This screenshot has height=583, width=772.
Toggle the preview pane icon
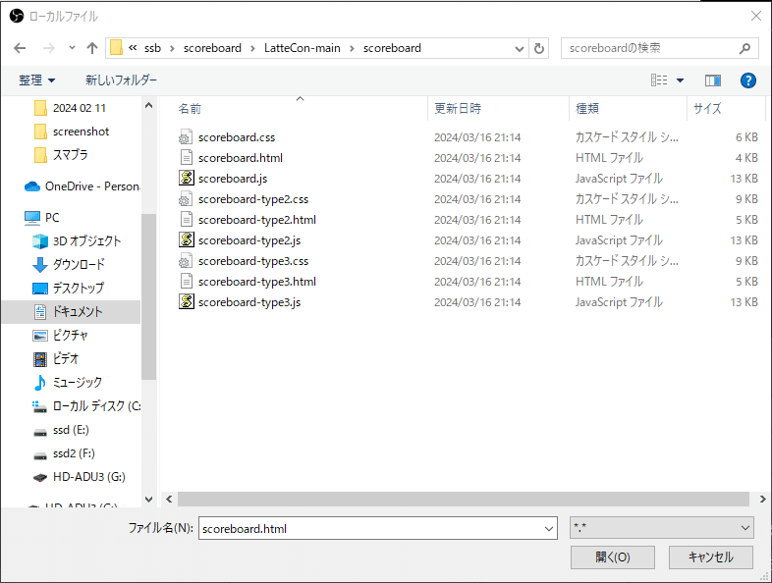point(713,80)
